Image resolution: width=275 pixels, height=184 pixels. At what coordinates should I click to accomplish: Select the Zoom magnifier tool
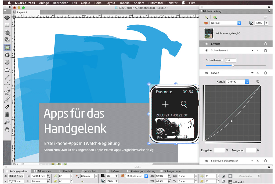[x=7, y=122]
